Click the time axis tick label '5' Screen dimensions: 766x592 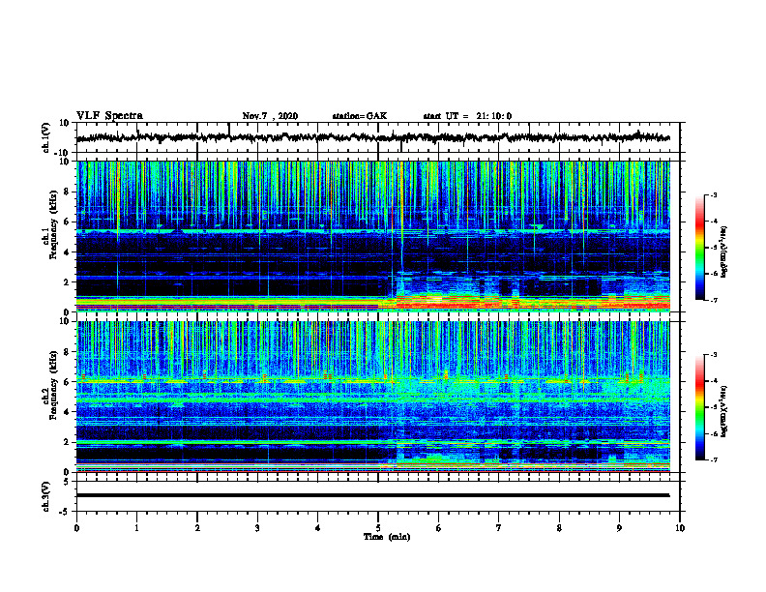pos(378,528)
